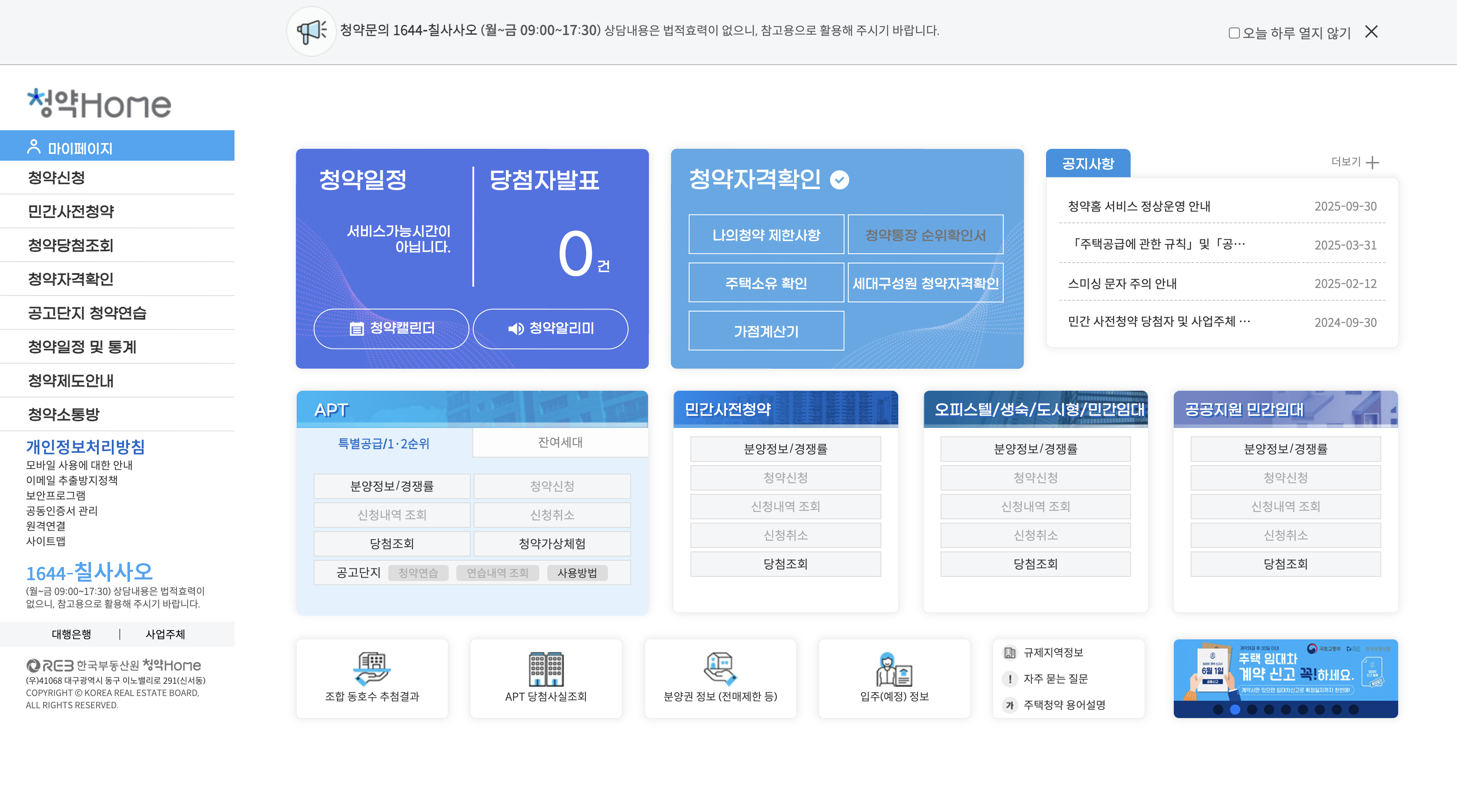Screen dimensions: 1457x795
Task: Switch to the 잔여세대 tab
Action: [x=560, y=442]
